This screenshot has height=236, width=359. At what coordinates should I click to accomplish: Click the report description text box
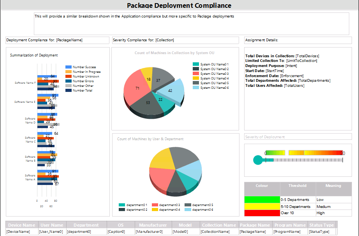(x=191, y=24)
